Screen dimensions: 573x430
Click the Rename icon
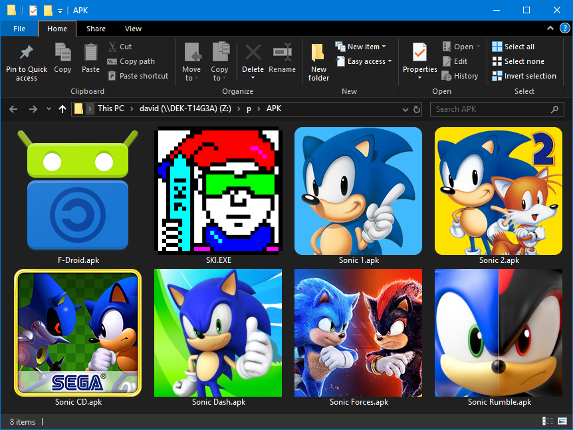point(282,52)
